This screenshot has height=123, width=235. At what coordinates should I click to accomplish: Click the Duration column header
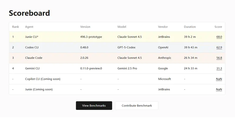click(190, 27)
